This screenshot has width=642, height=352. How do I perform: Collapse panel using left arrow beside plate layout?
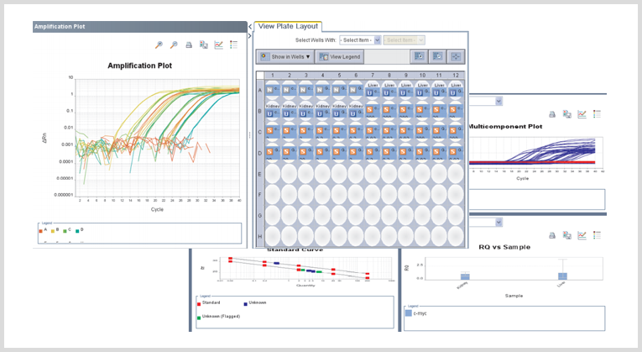(250, 26)
